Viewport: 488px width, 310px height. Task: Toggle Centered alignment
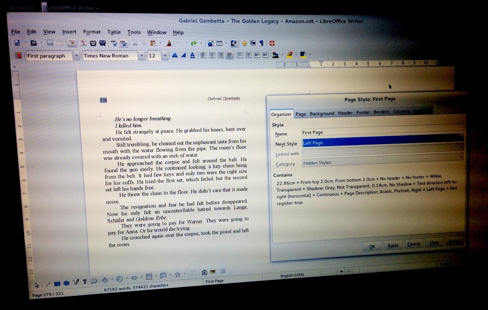tap(212, 55)
